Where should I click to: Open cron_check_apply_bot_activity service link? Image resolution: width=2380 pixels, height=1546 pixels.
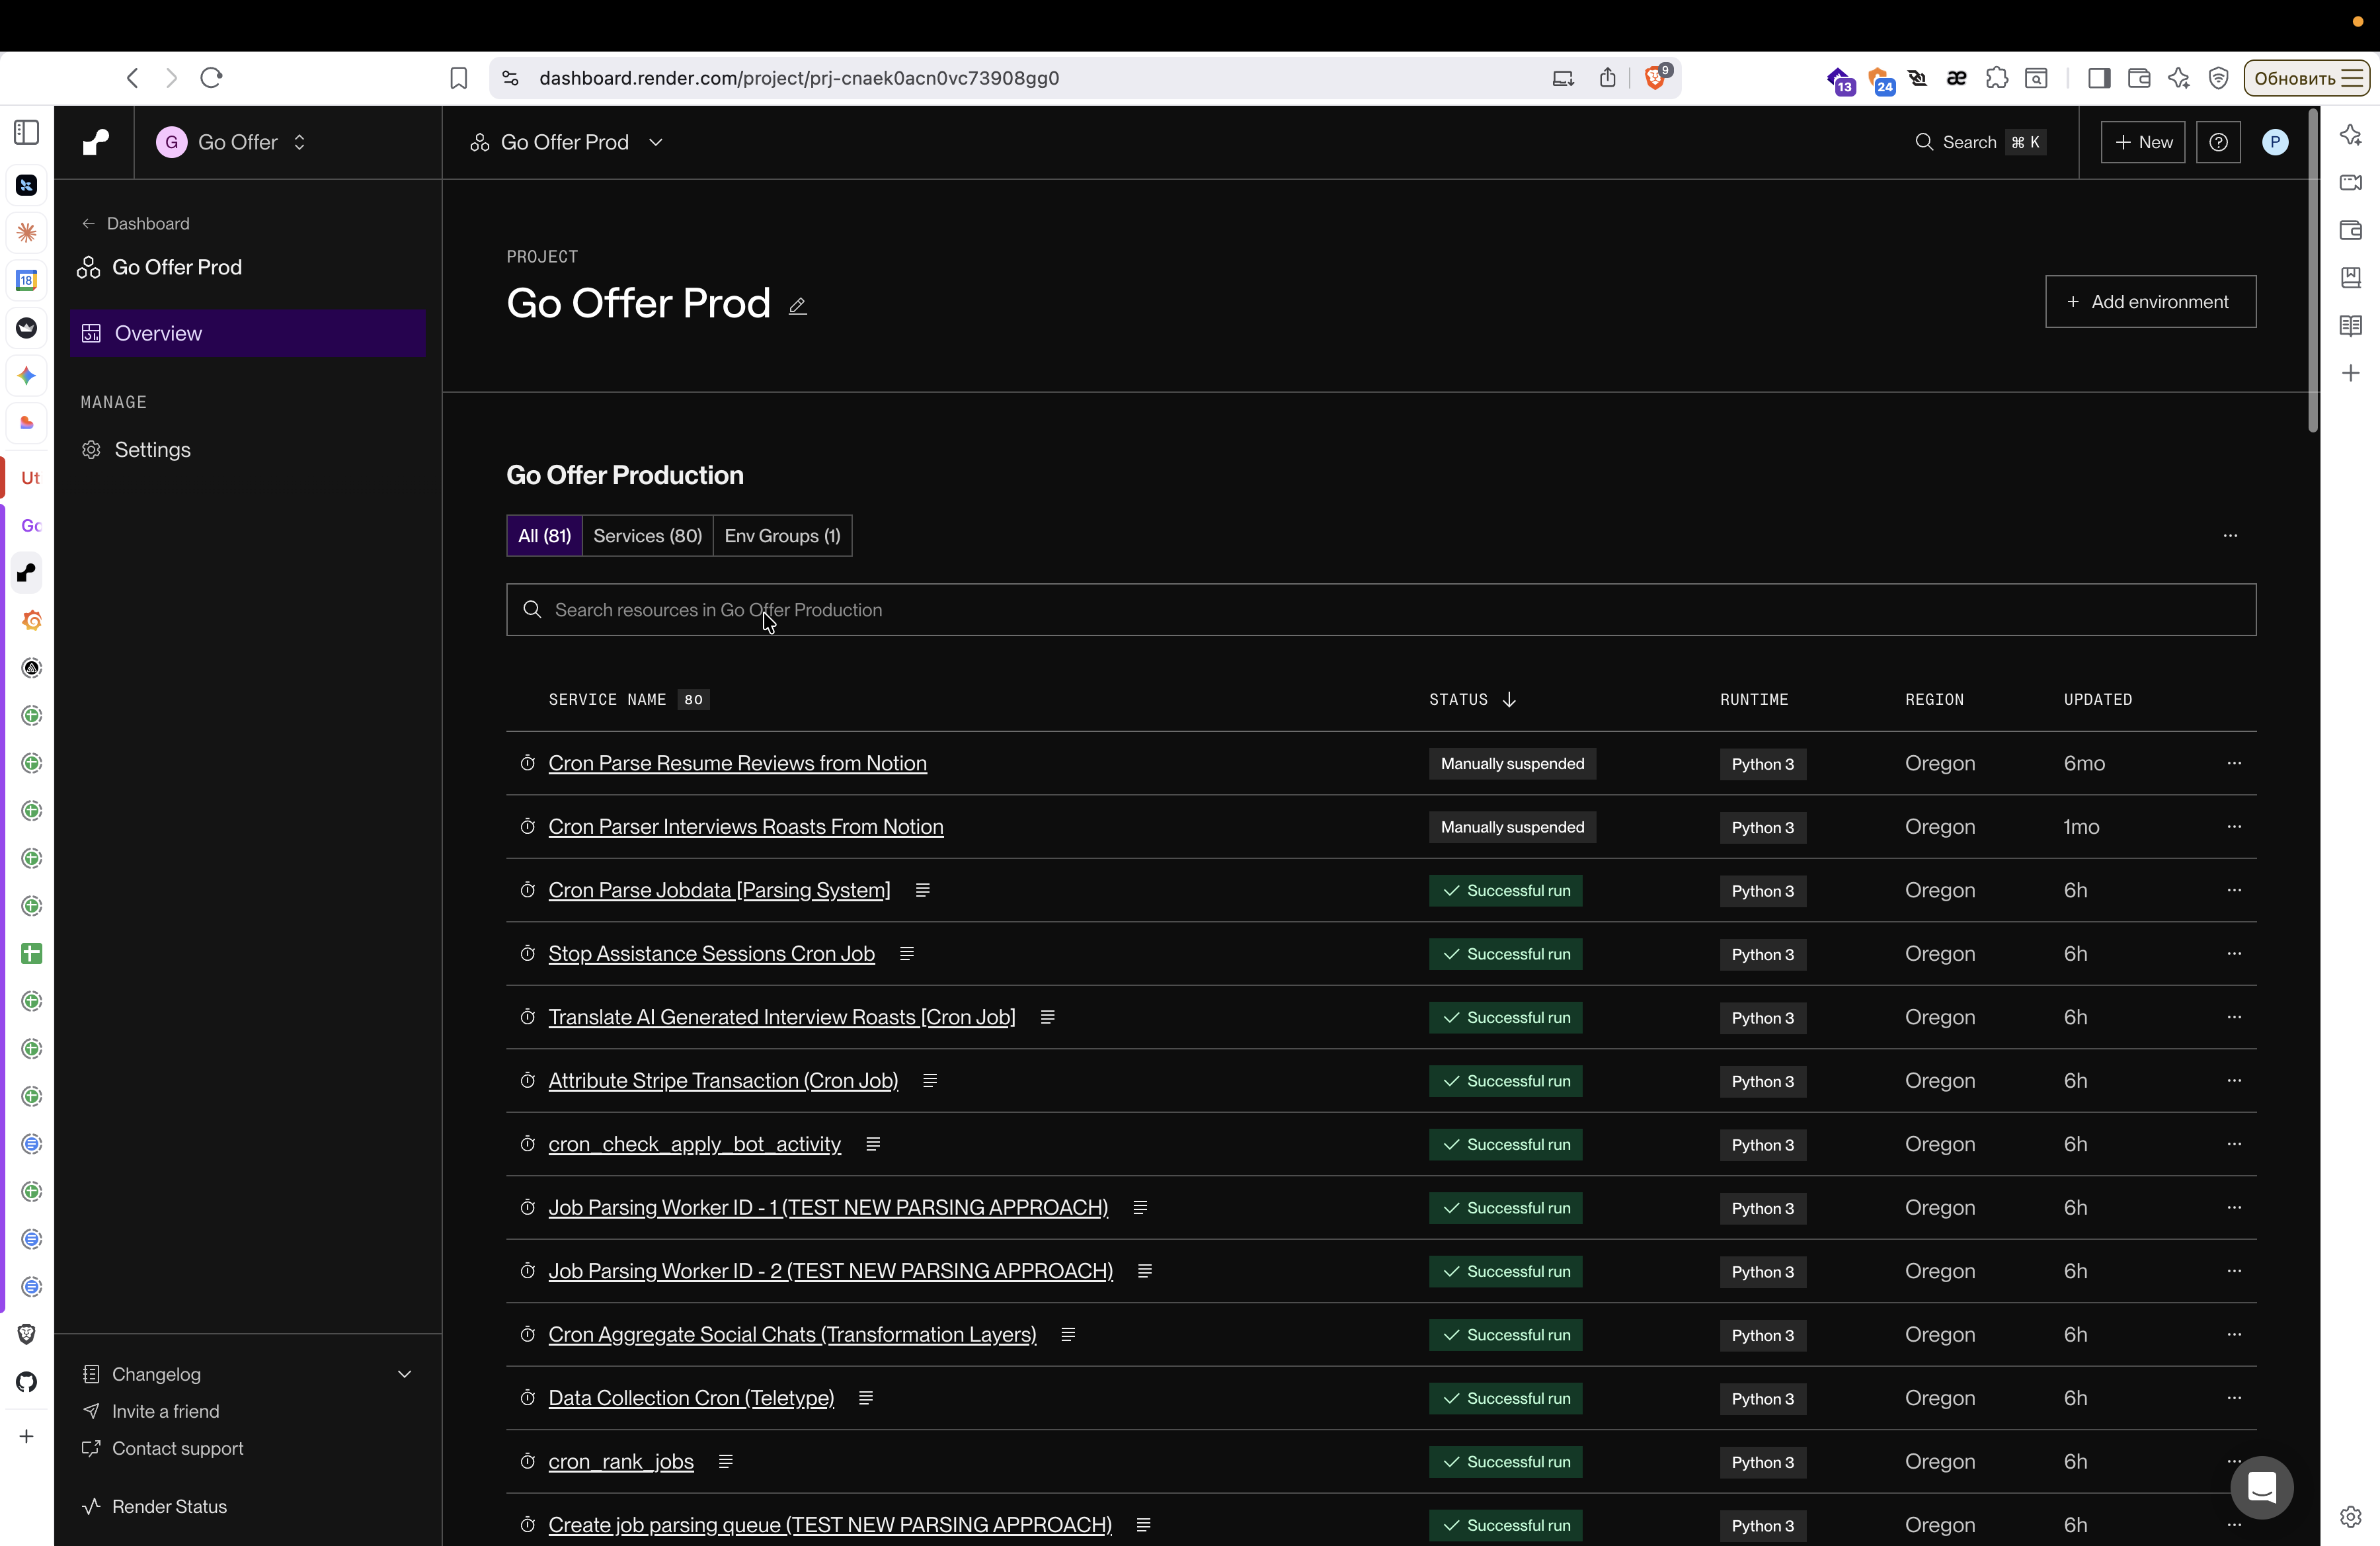pos(695,1144)
